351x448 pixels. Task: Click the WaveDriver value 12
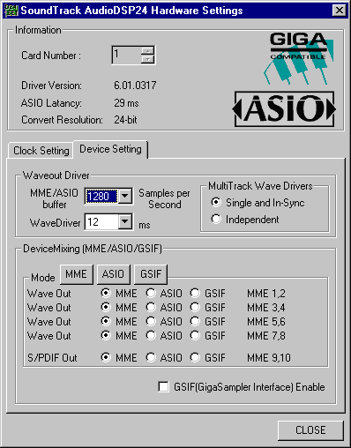click(x=101, y=221)
